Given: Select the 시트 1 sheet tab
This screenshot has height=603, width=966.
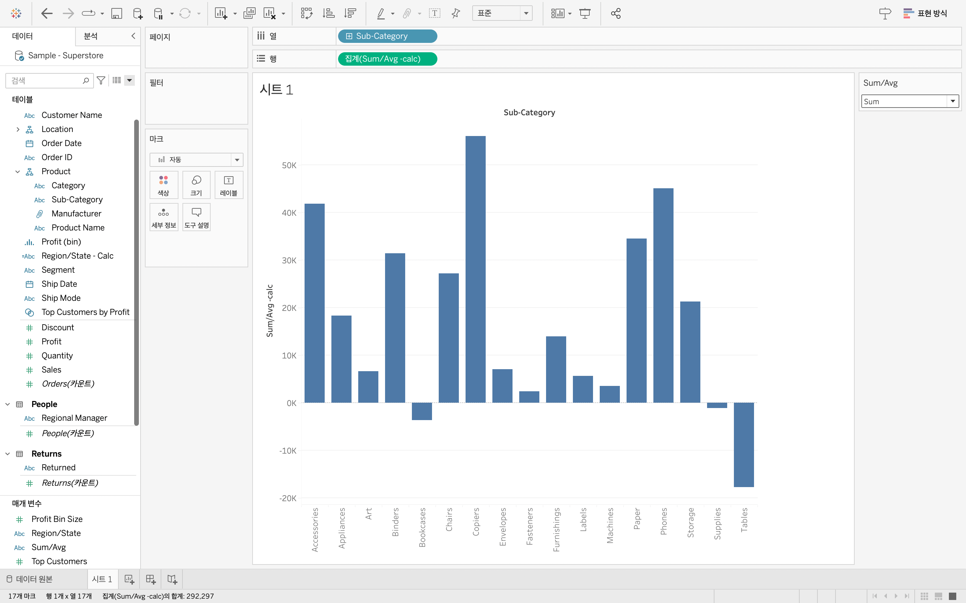Looking at the screenshot, I should [x=102, y=579].
